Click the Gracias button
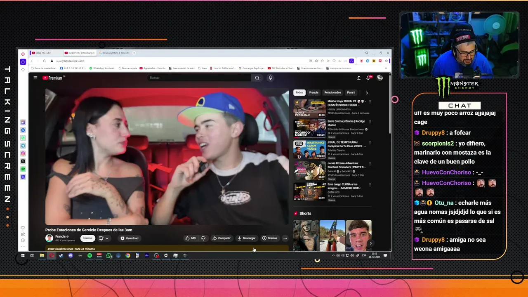The height and width of the screenshot is (297, 528). 270,238
